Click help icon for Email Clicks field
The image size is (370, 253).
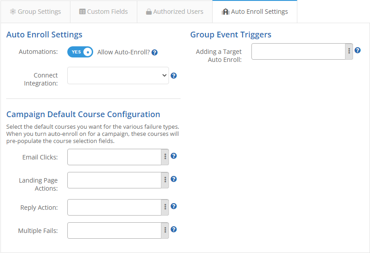(174, 156)
